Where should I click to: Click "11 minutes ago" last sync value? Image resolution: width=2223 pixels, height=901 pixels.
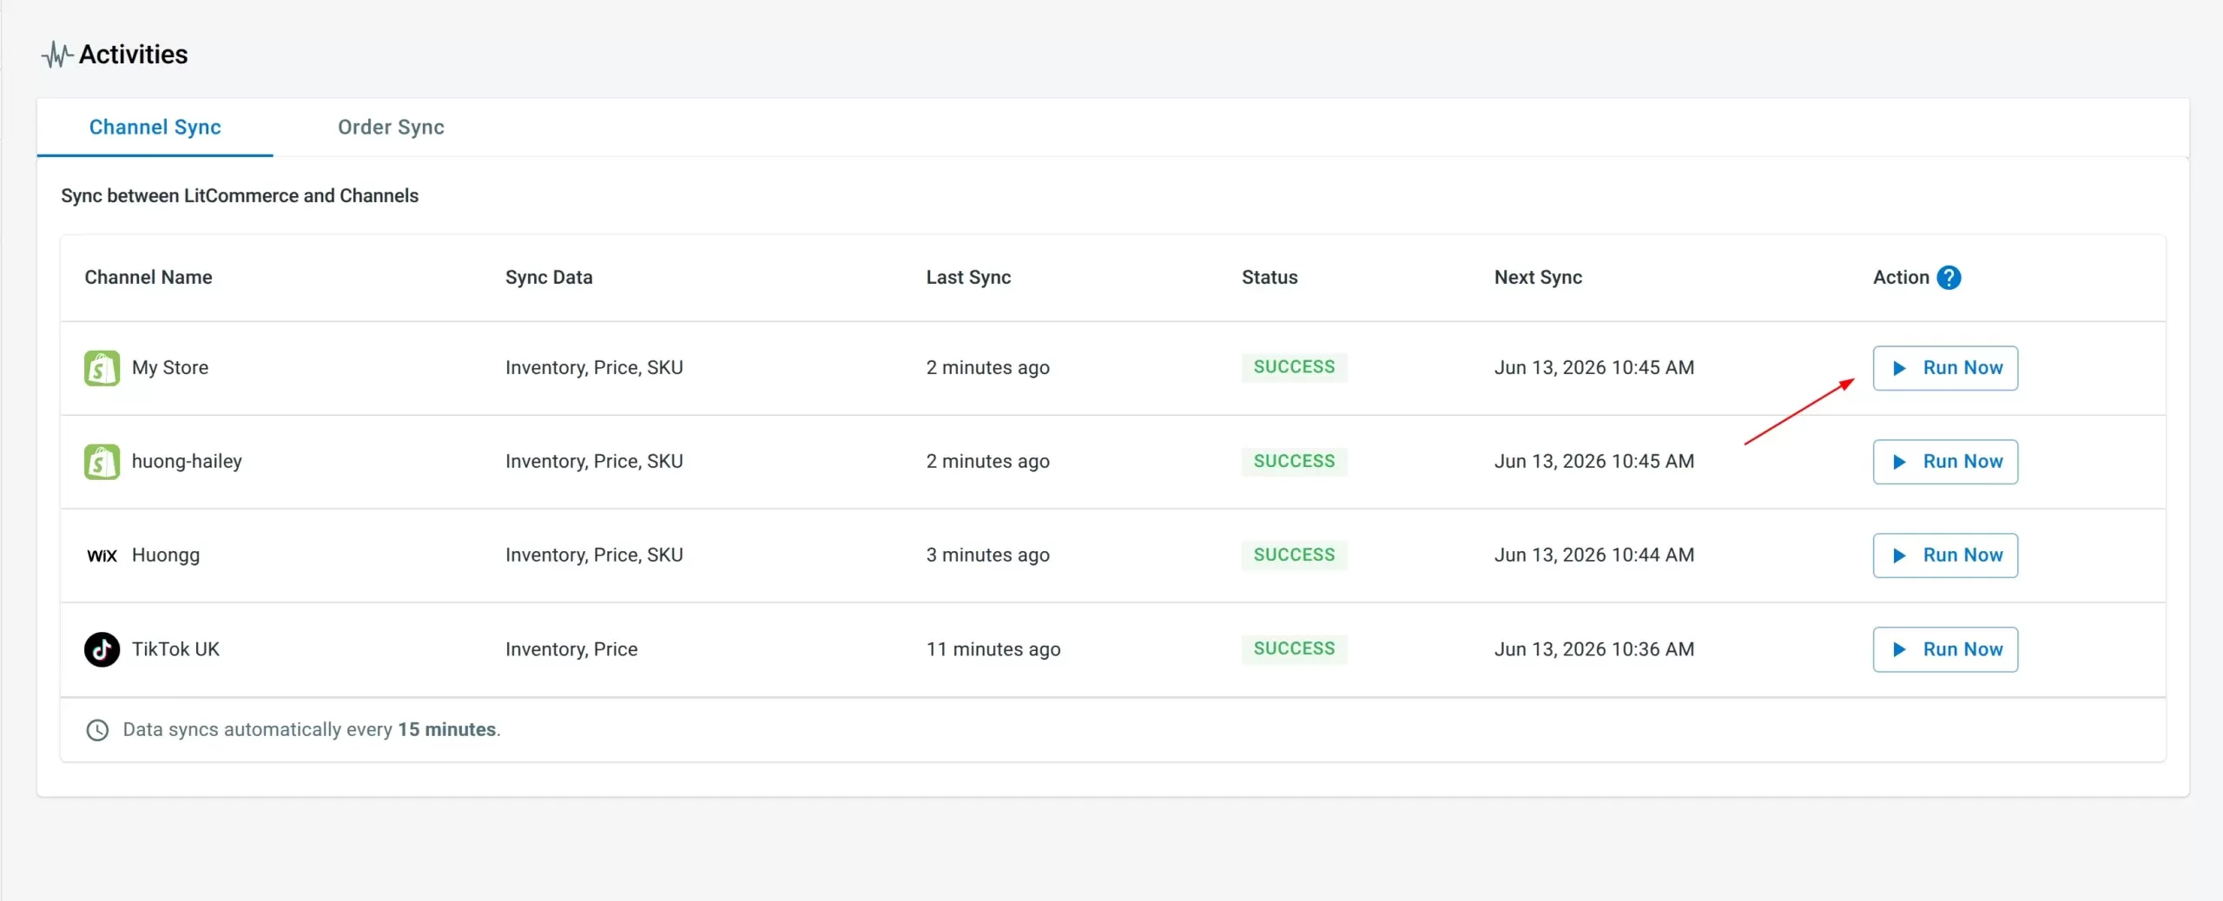(993, 649)
